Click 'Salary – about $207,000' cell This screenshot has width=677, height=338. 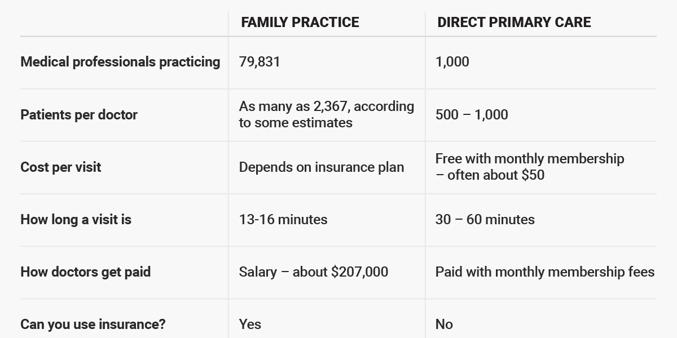click(x=314, y=272)
